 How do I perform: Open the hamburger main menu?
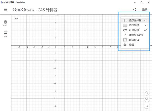(5, 10)
